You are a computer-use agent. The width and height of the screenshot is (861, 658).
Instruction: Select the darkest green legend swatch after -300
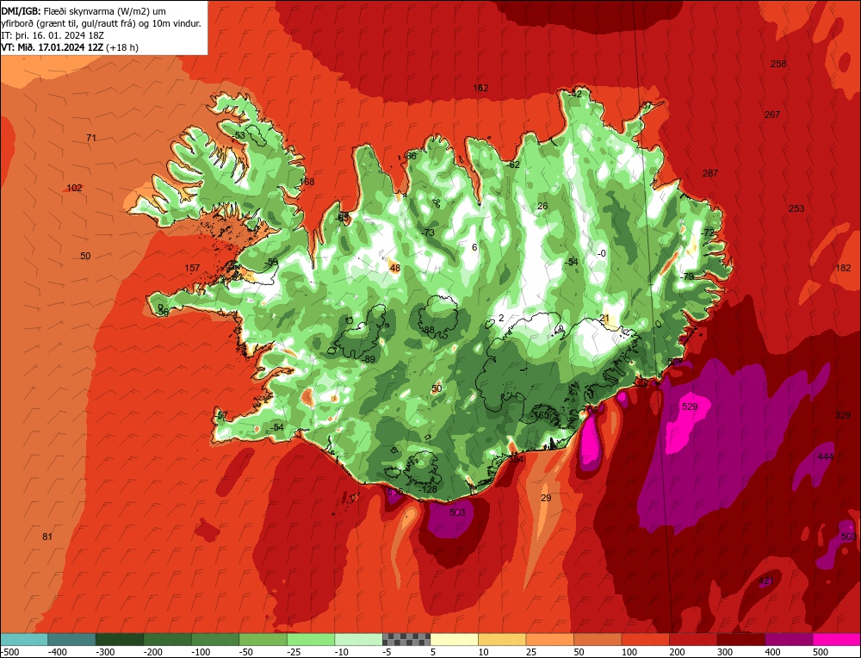click(x=120, y=639)
